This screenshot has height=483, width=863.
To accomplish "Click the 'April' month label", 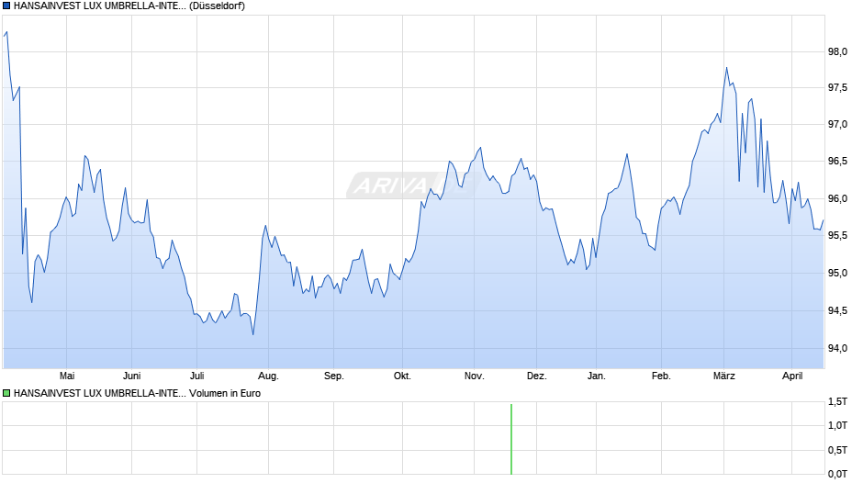I will click(792, 376).
